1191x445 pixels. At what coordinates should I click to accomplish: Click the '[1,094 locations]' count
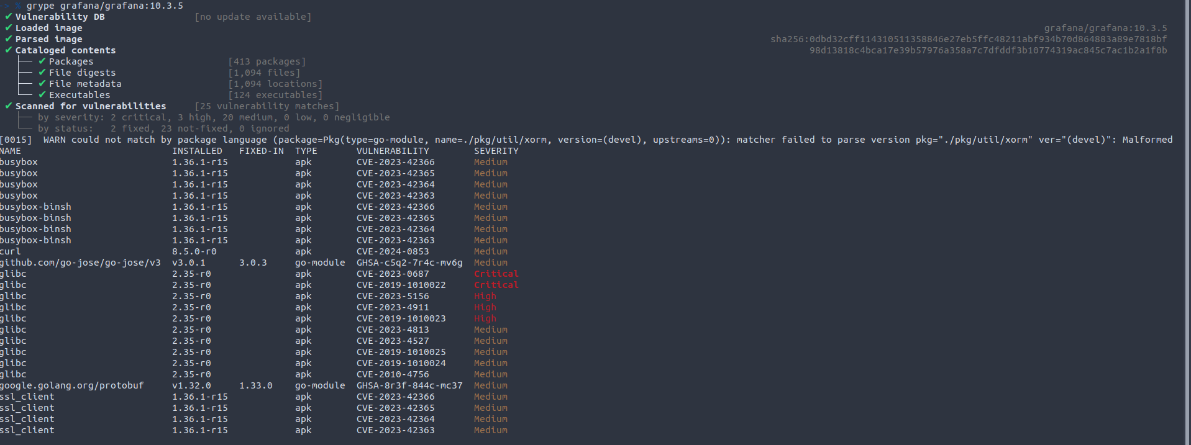coord(275,84)
